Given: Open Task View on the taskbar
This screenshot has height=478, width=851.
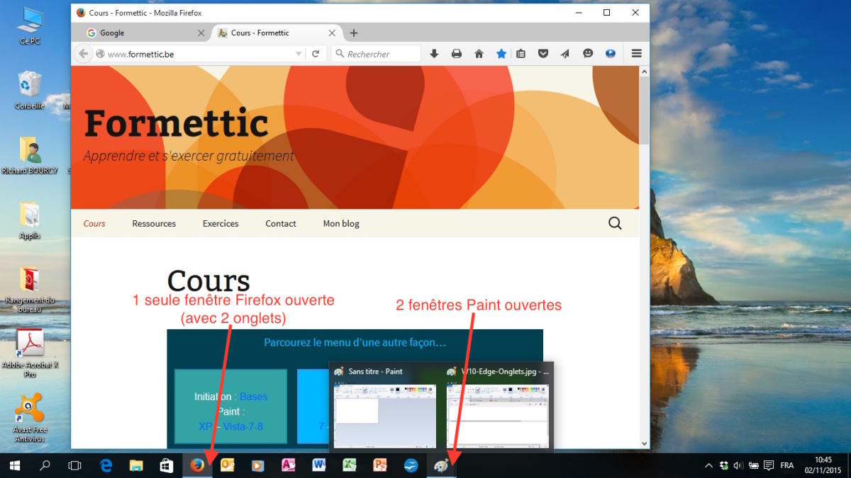Looking at the screenshot, I should coord(74,465).
